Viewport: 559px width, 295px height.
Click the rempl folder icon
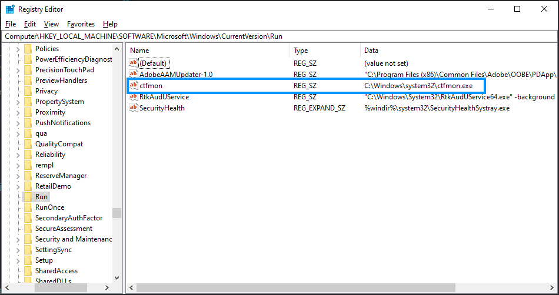[x=28, y=165]
